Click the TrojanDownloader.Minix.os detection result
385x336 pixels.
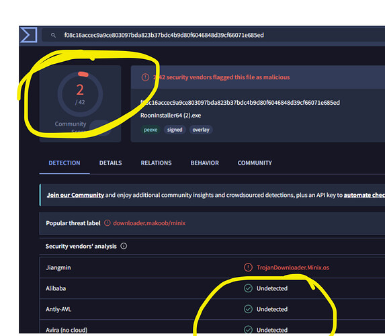click(293, 267)
